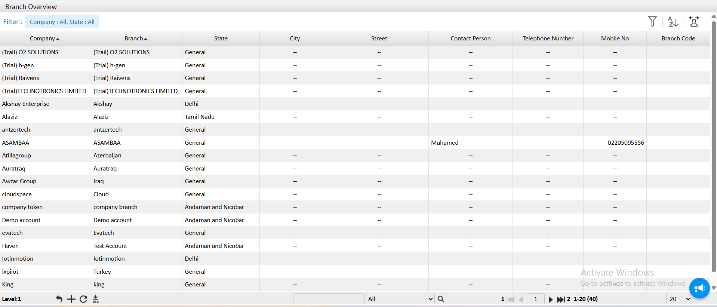Click the State column header

click(221, 39)
